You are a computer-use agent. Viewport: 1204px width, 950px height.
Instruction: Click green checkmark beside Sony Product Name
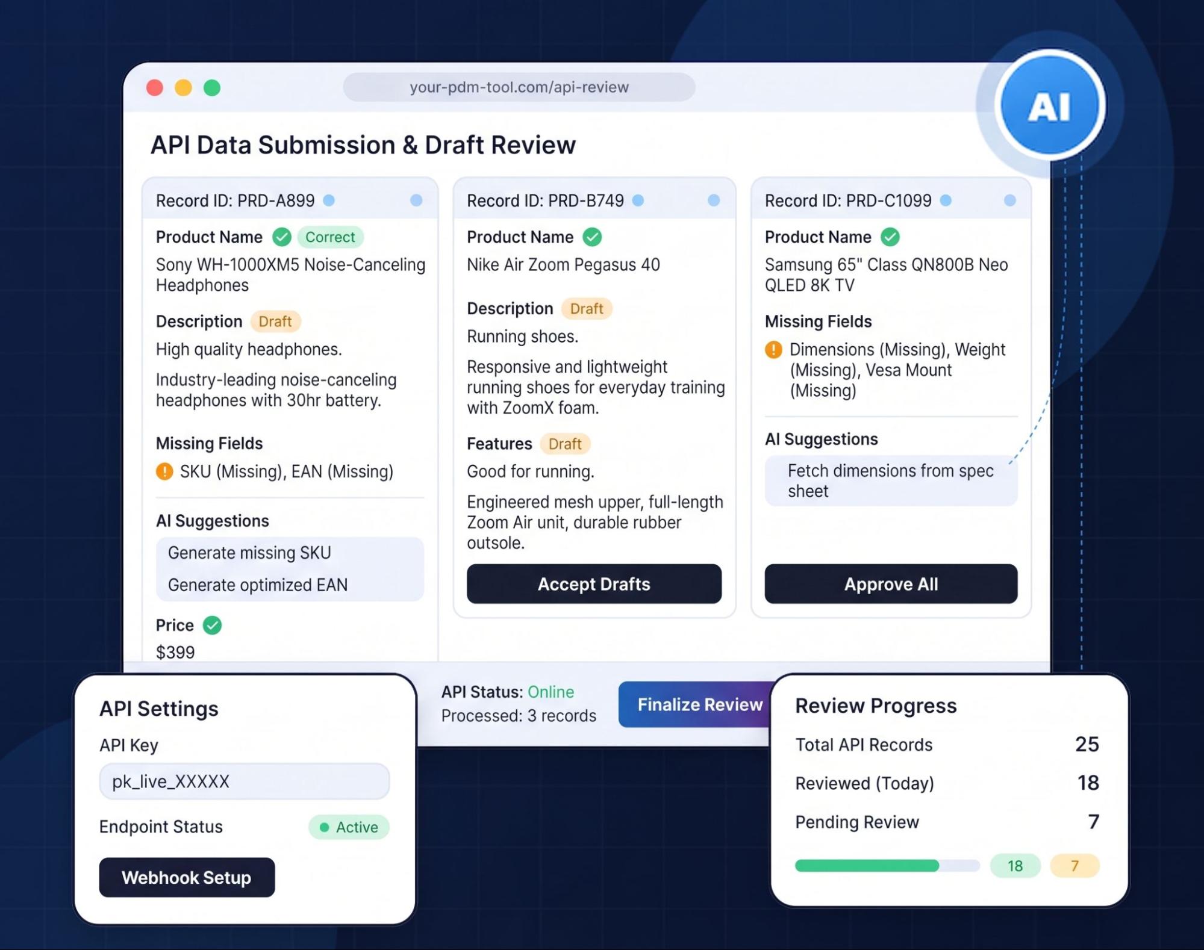(281, 237)
